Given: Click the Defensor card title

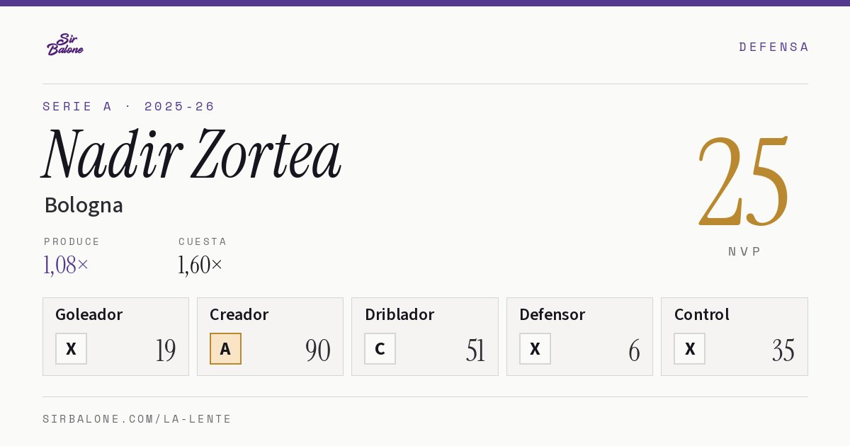Looking at the screenshot, I should point(552,314).
